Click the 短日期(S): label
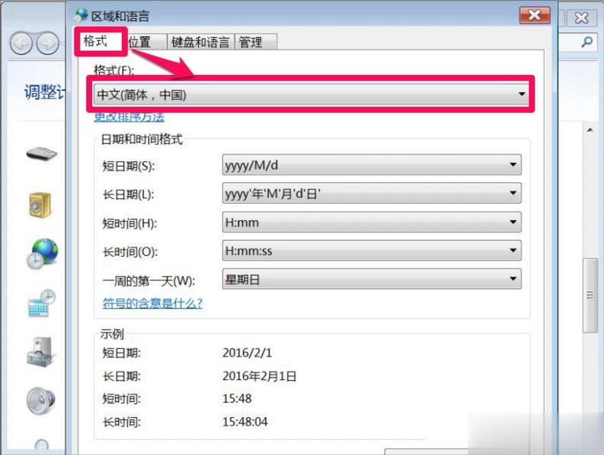This screenshot has height=455, width=604. pos(128,166)
